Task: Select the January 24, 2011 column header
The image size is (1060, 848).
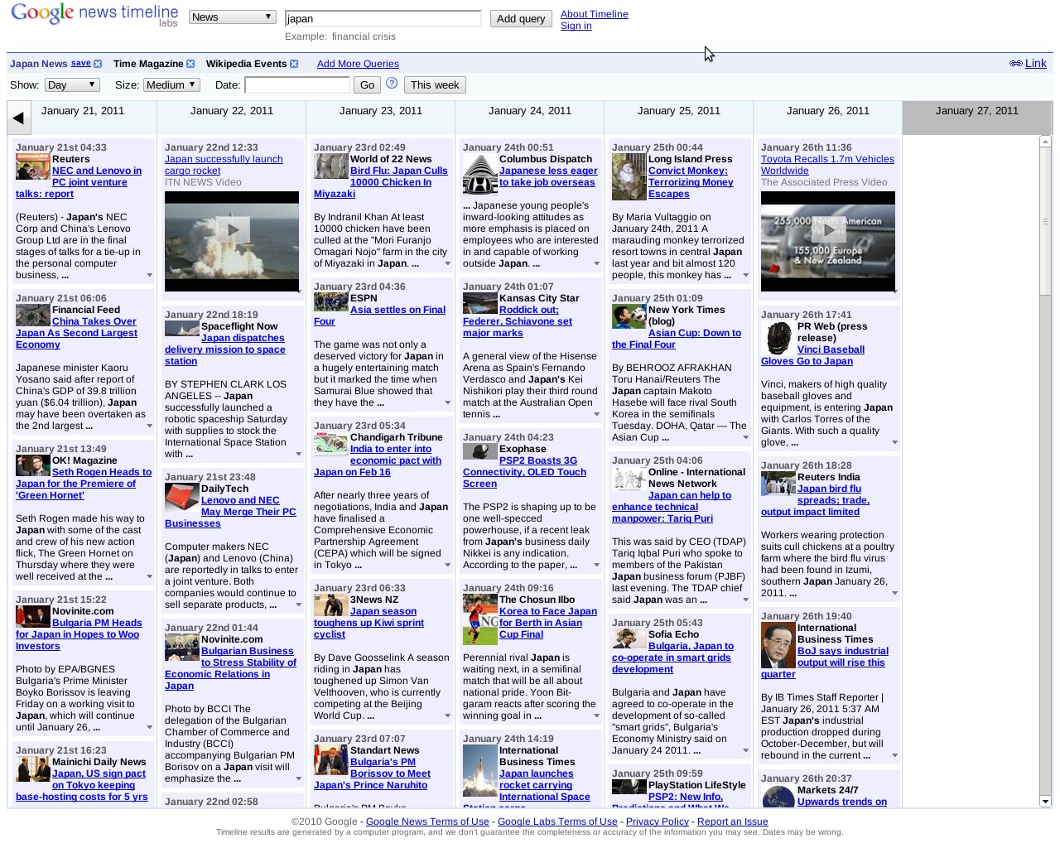Action: click(530, 118)
